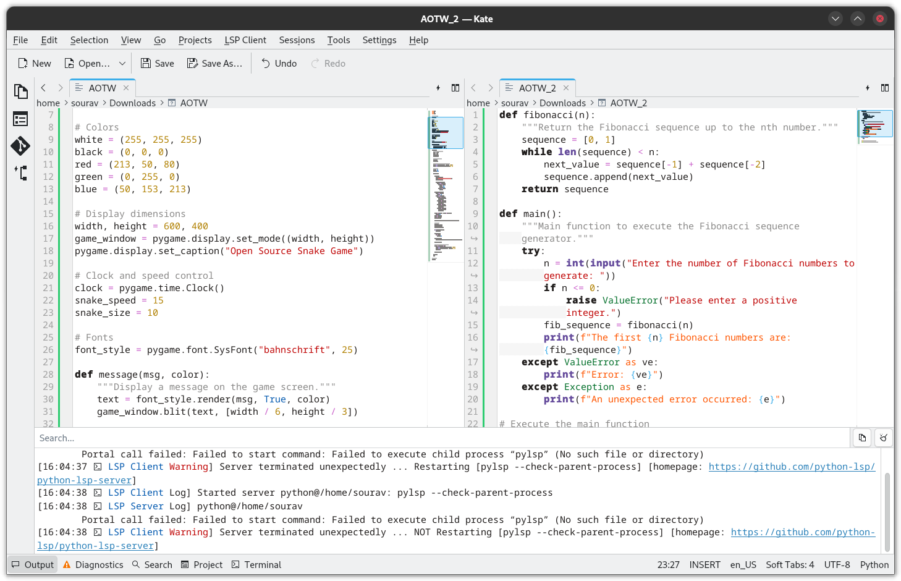Change language mode via the Python dropdown
901x581 pixels.
click(874, 564)
